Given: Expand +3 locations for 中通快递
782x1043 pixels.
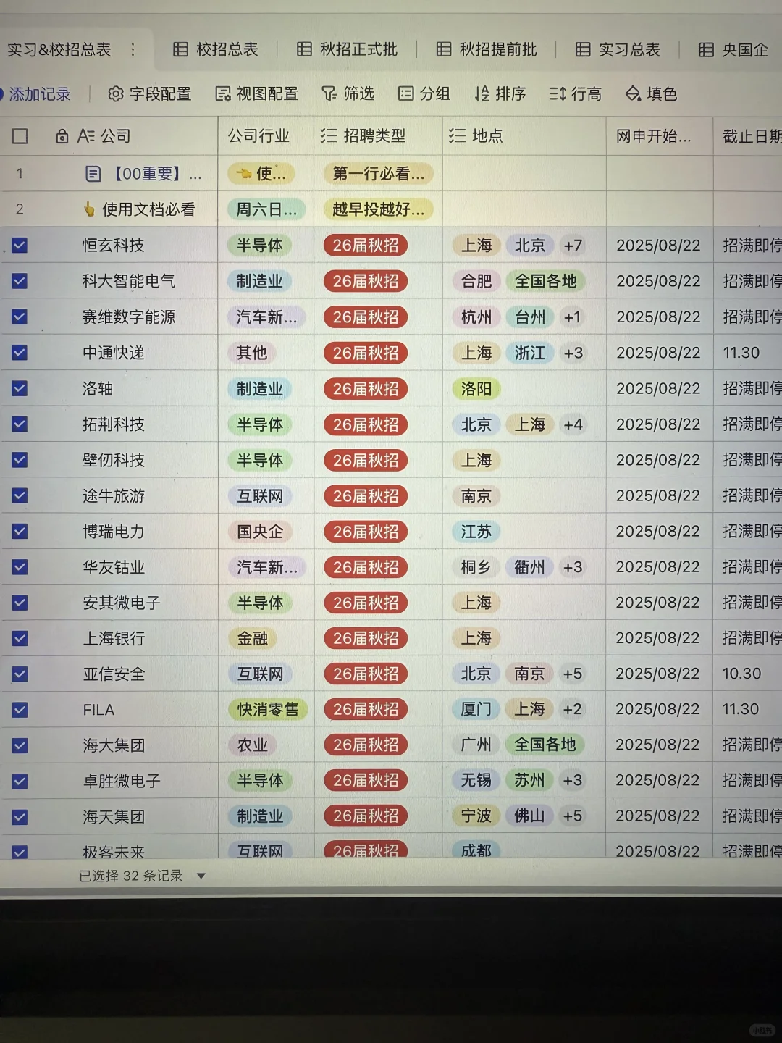Looking at the screenshot, I should [573, 353].
